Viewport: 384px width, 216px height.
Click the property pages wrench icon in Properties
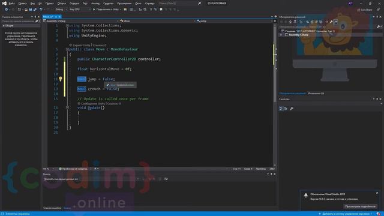[292, 109]
